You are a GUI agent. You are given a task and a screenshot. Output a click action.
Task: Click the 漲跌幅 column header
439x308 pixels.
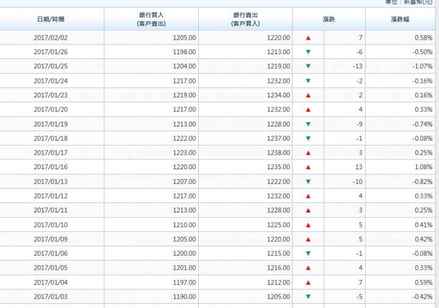401,19
